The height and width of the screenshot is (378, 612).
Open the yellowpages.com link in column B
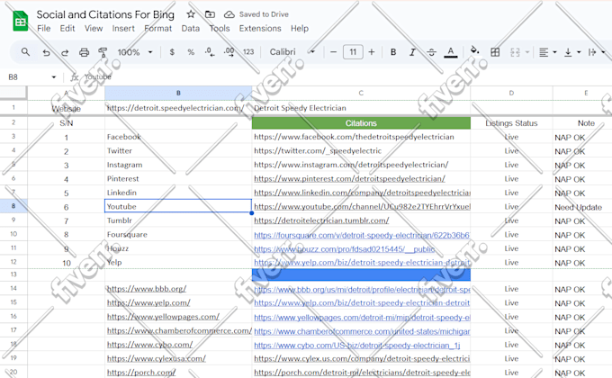163,317
